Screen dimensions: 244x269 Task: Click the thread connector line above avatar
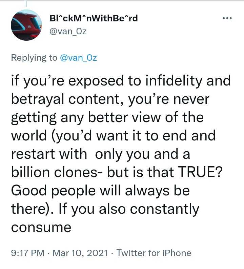click(x=26, y=3)
